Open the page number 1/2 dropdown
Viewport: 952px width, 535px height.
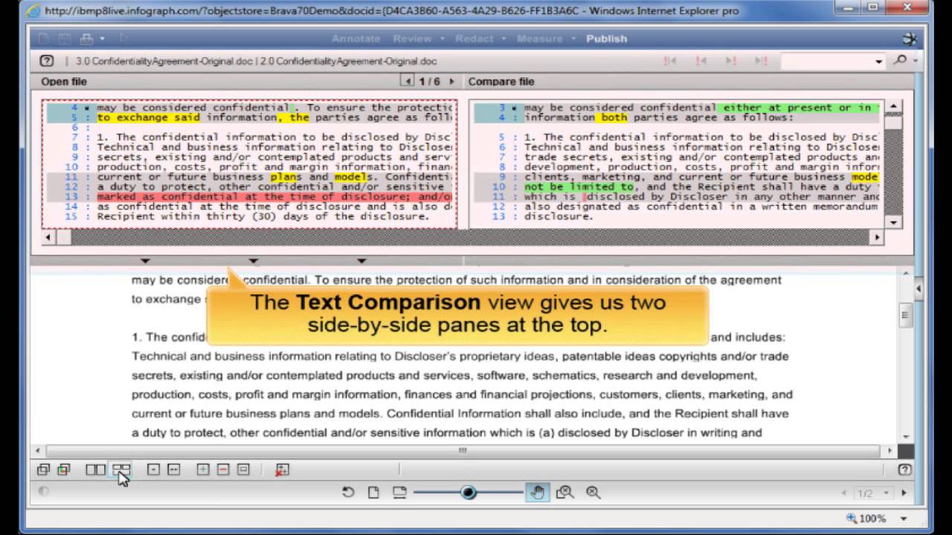pos(886,493)
